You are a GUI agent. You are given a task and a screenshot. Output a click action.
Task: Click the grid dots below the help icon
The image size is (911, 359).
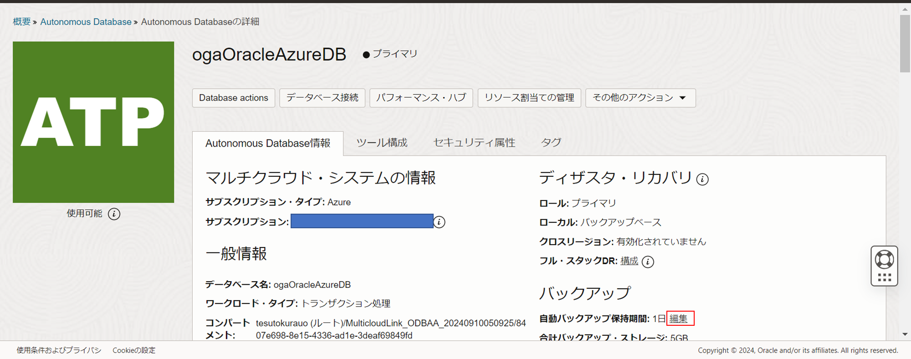point(884,277)
